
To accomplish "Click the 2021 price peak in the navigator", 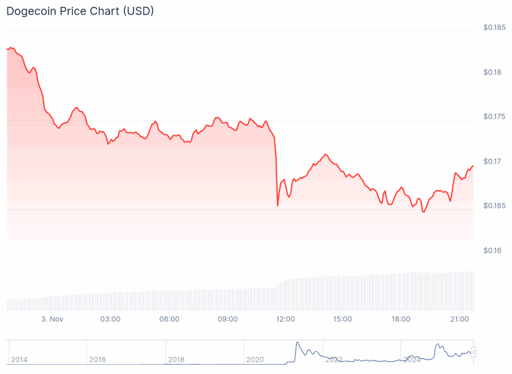I will 297,343.
